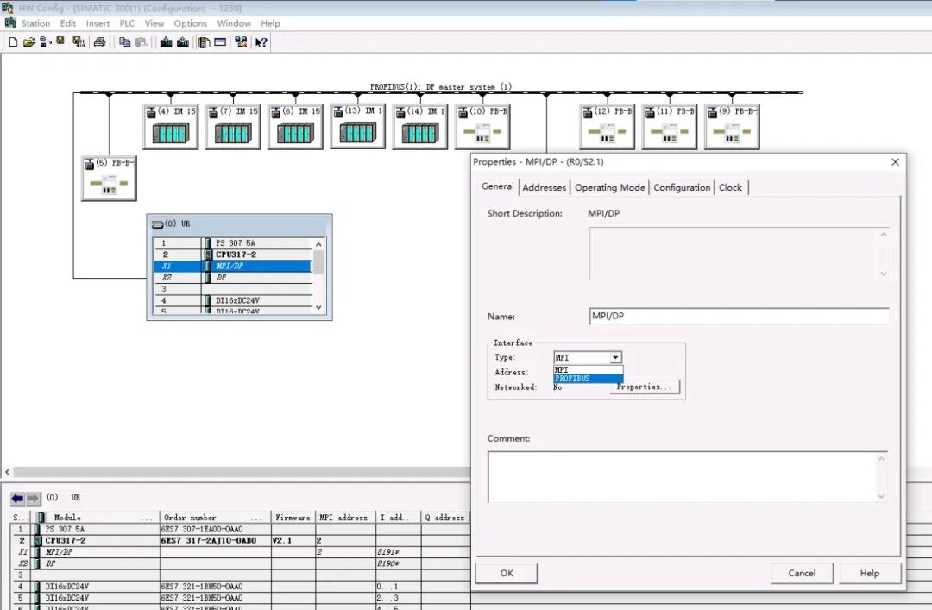
Task: Switch to the Configuration tab
Action: click(x=682, y=187)
